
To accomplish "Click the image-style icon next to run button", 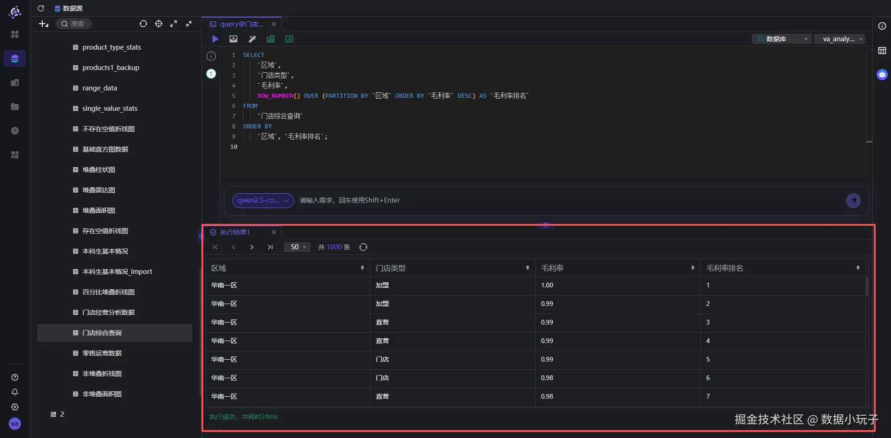I will point(233,39).
